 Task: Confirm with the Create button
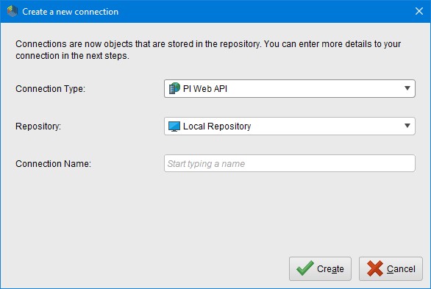coord(320,268)
